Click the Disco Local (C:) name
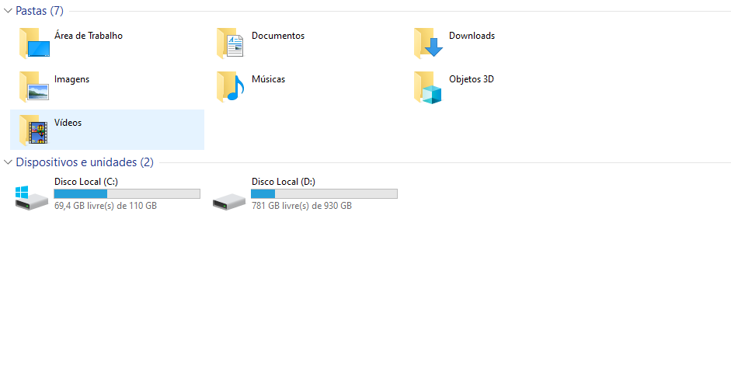 (x=86, y=182)
